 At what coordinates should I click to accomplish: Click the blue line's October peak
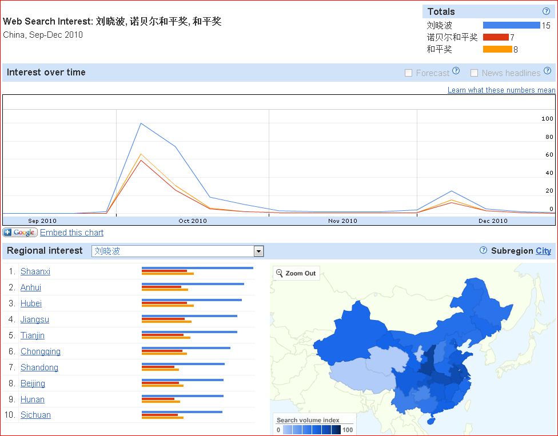141,123
